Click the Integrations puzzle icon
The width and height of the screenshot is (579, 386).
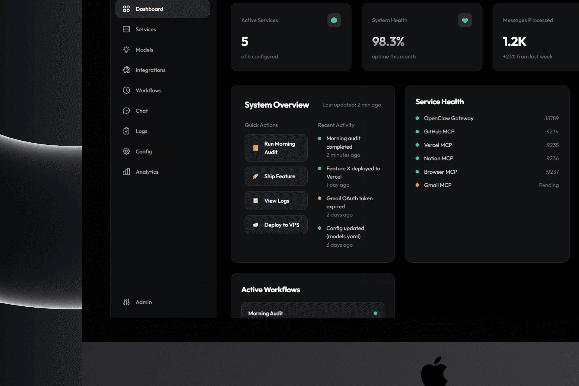(x=126, y=70)
